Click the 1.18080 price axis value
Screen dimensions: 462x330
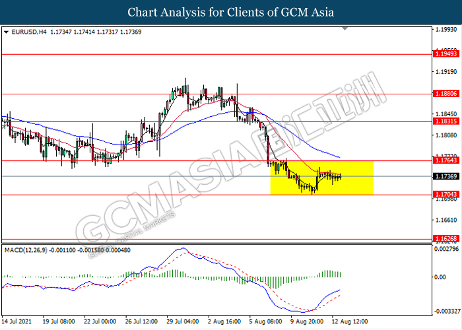click(x=446, y=135)
